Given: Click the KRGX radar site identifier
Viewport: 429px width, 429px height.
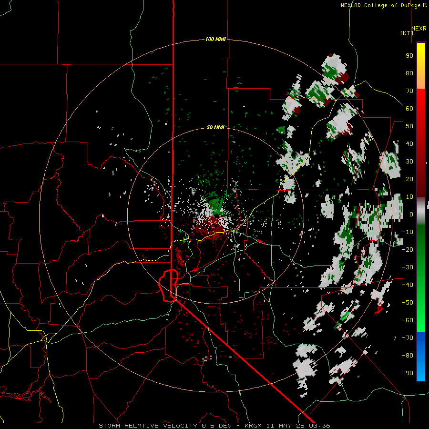Looking at the screenshot, I should [x=254, y=426].
